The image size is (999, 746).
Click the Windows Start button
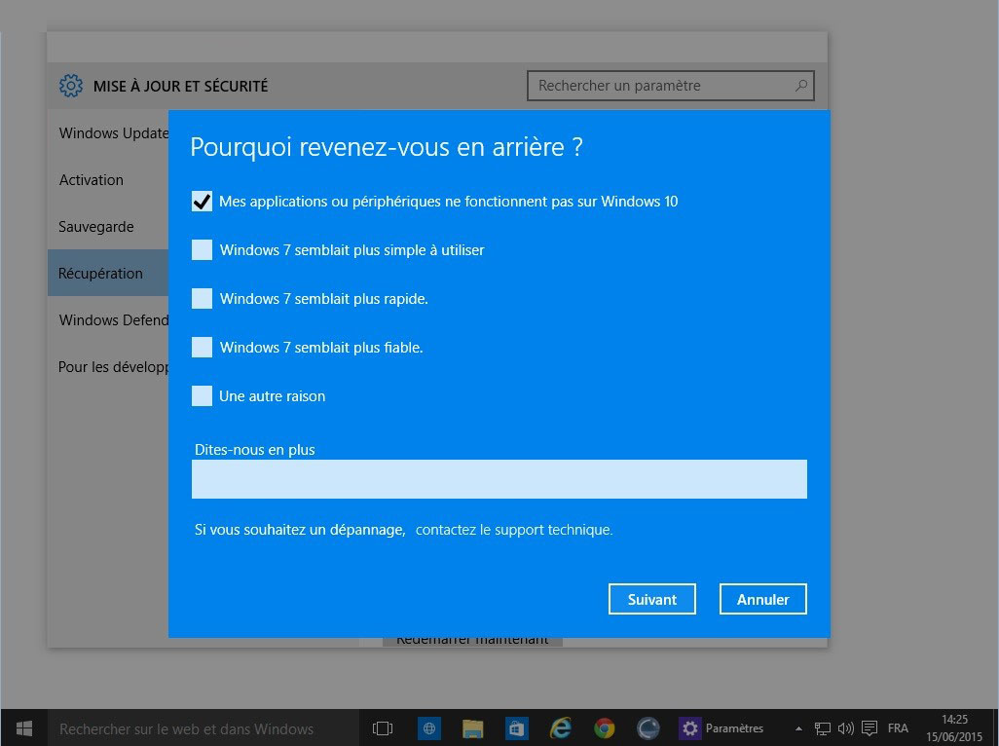point(24,727)
